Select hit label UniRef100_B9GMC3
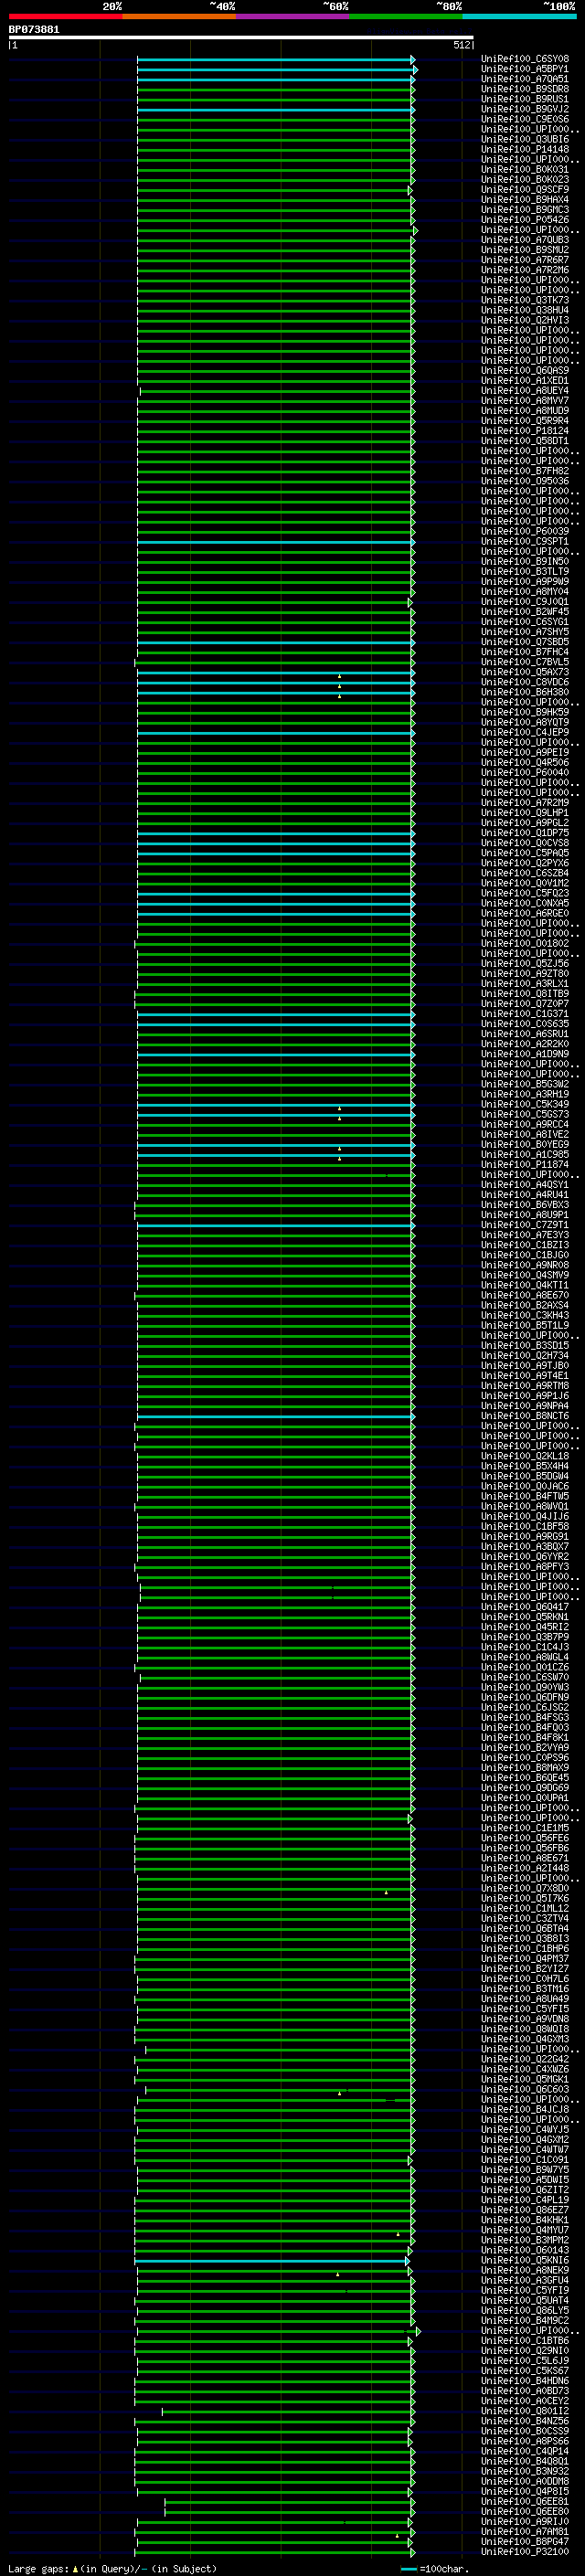585x2576 pixels. point(525,210)
